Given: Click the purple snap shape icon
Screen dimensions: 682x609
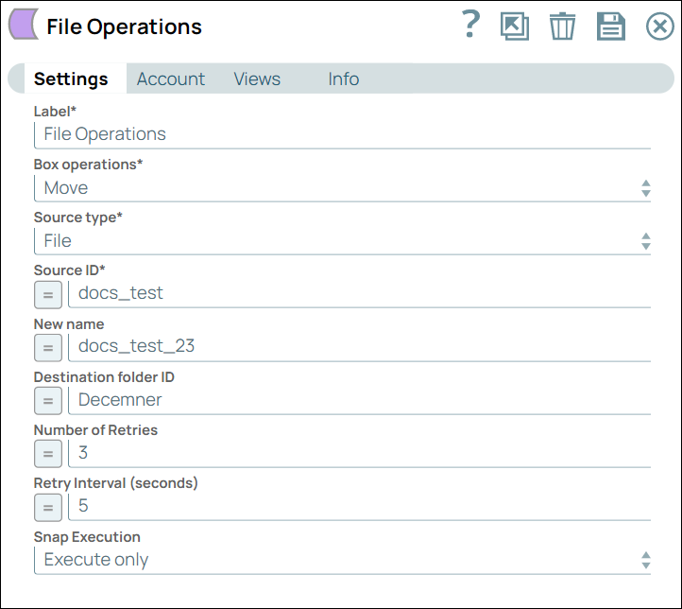Looking at the screenshot, I should click(24, 26).
